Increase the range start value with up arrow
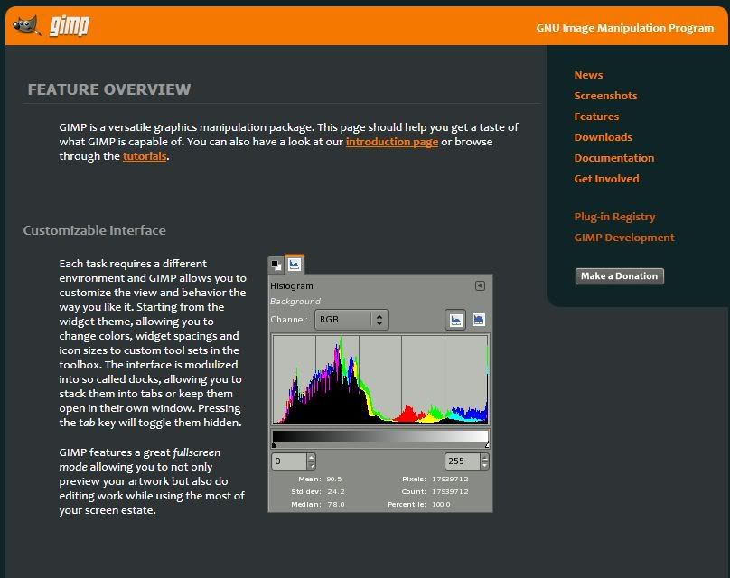The image size is (730, 578). [x=312, y=458]
